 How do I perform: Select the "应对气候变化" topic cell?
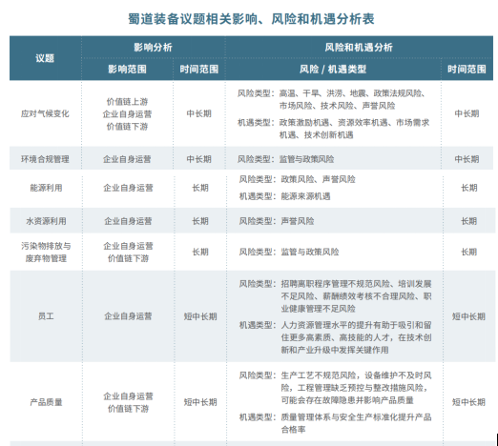coord(45,113)
